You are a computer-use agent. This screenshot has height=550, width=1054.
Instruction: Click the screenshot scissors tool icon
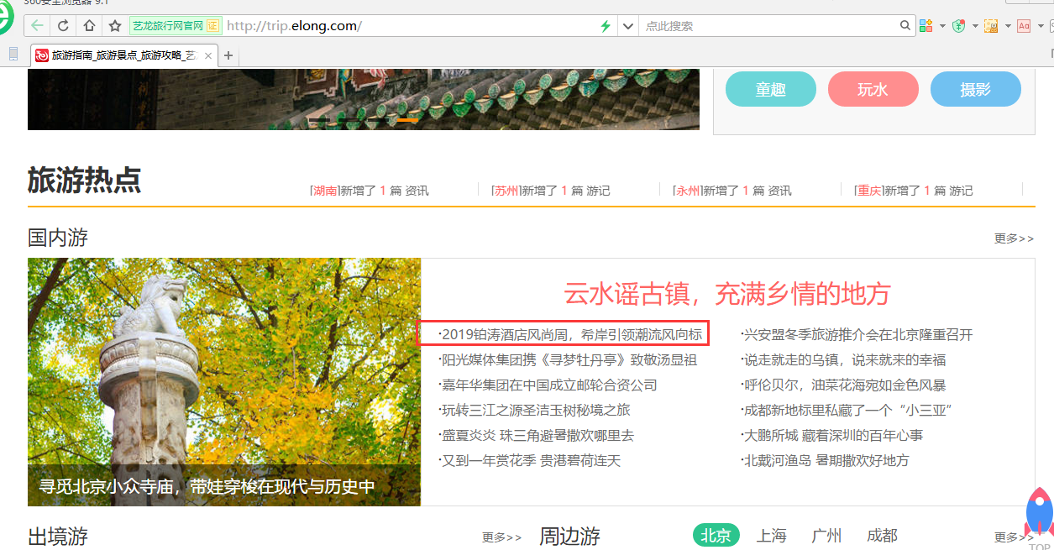coord(991,26)
